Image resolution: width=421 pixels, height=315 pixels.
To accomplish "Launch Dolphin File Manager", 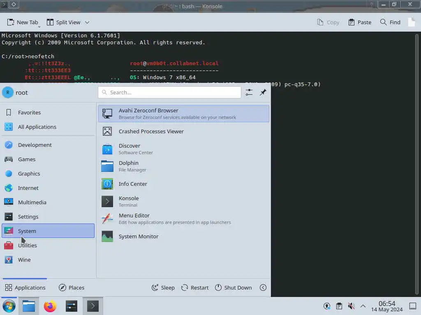I will (183, 166).
